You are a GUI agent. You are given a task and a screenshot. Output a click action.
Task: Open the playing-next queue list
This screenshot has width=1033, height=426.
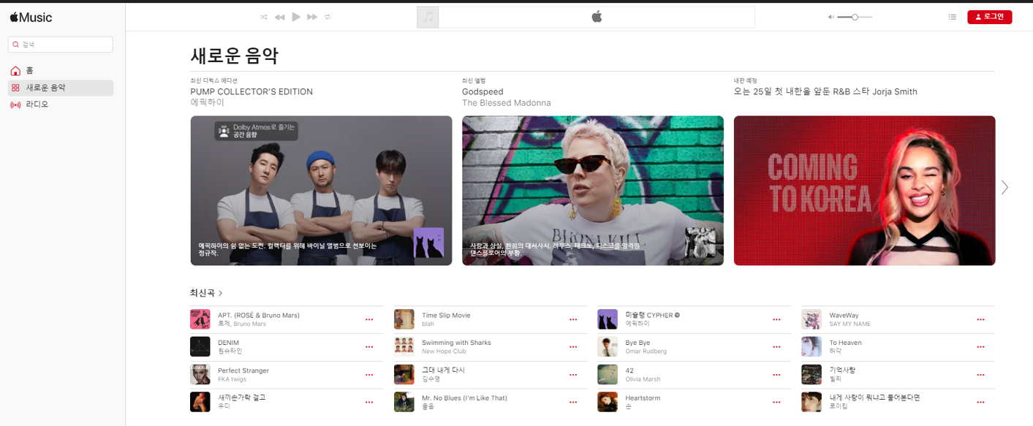[x=952, y=17]
